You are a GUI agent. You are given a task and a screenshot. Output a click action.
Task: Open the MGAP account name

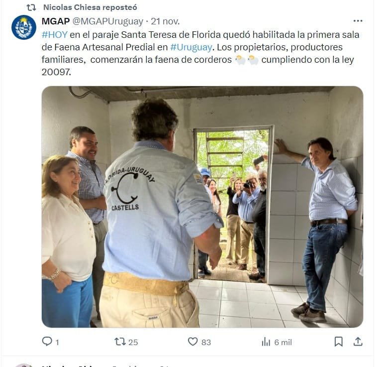point(56,21)
